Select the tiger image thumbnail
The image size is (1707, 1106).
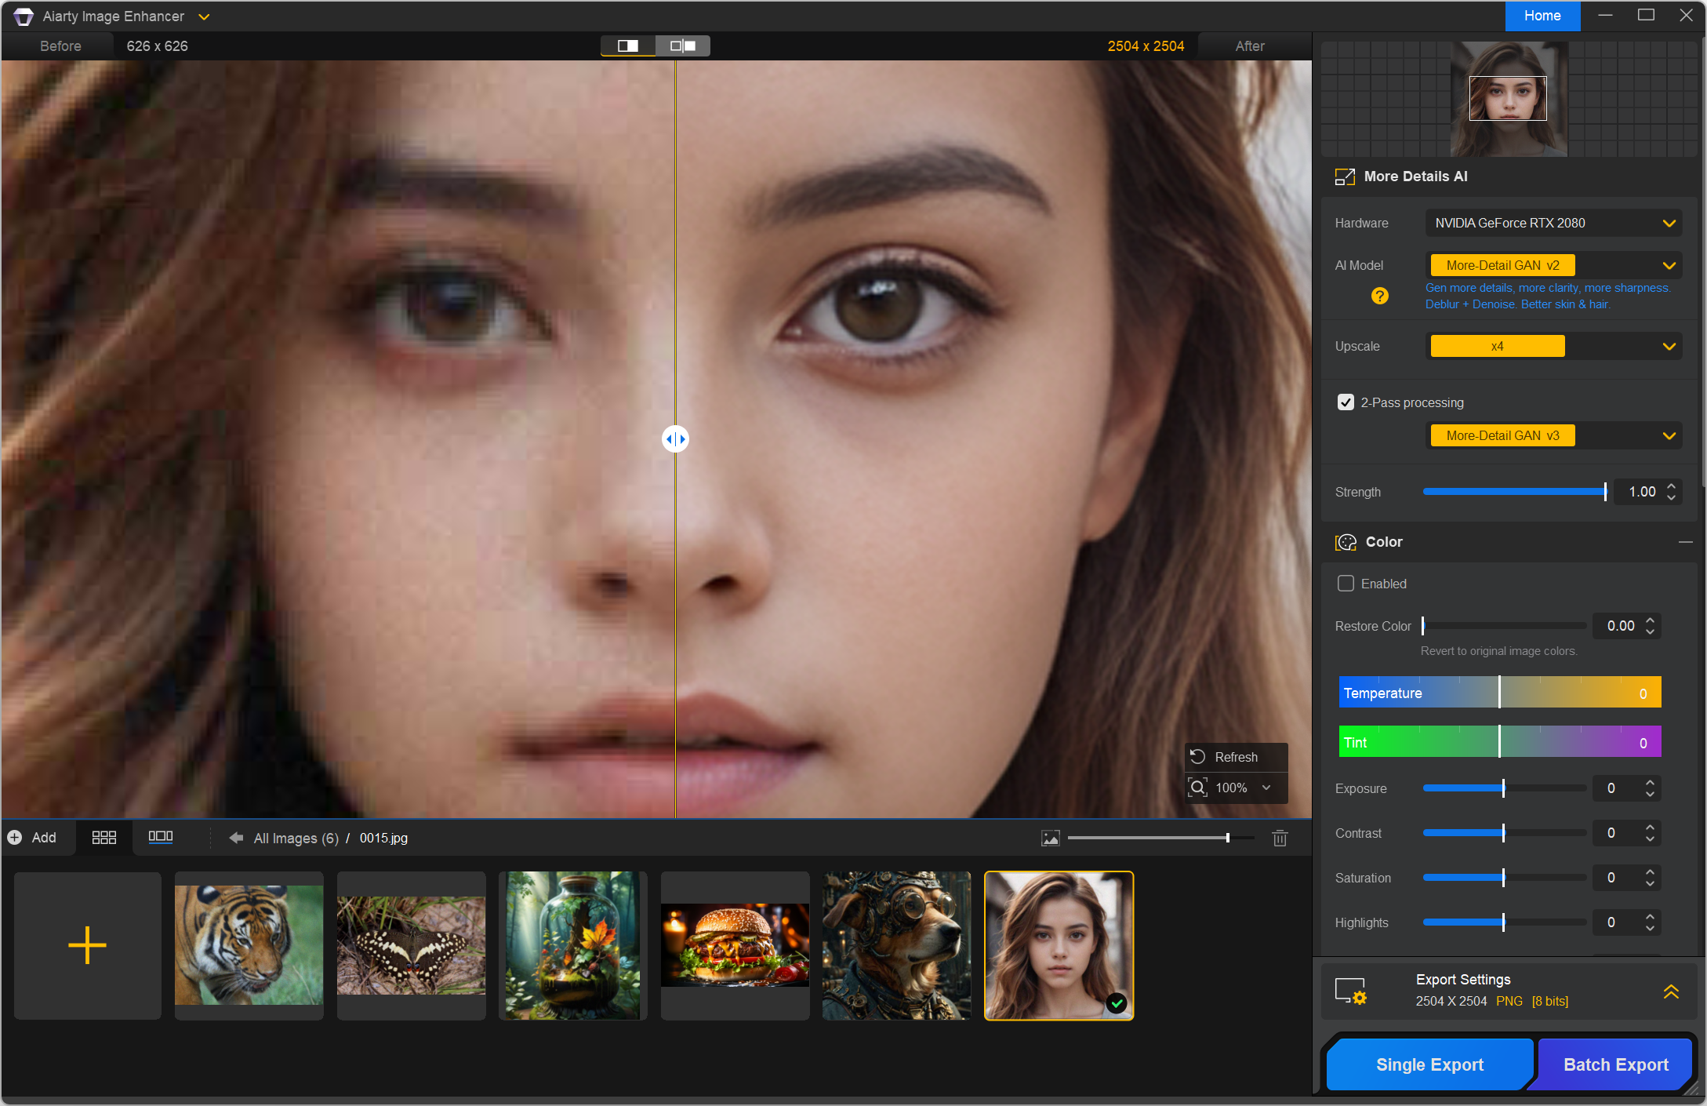click(x=249, y=945)
